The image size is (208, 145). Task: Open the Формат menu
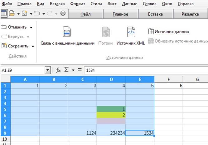pos(78,4)
